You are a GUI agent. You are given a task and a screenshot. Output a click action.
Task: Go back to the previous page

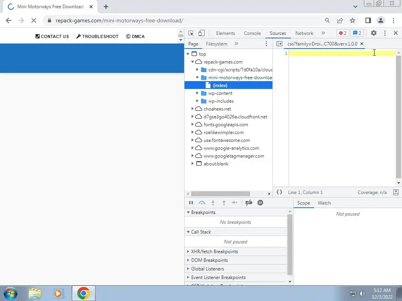[x=9, y=20]
